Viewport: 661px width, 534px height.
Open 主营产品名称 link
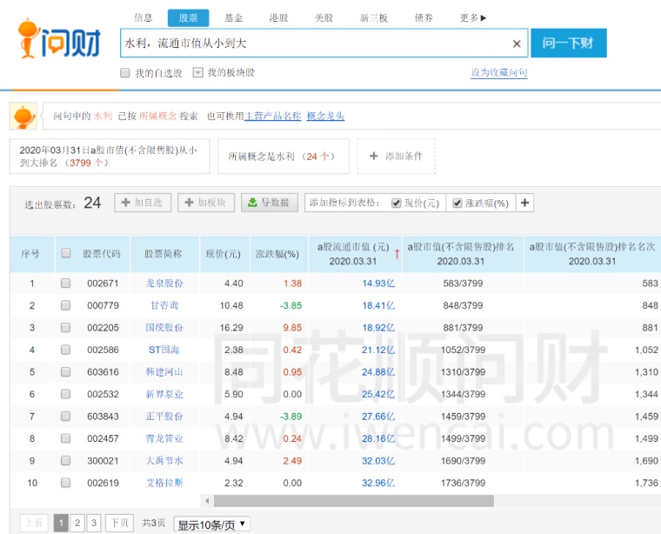point(273,116)
